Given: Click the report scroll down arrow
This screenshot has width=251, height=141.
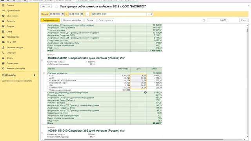Looking at the screenshot, I should pyautogui.click(x=247, y=137).
